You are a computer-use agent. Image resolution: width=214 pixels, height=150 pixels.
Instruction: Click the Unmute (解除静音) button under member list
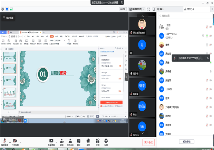[x=188, y=141]
